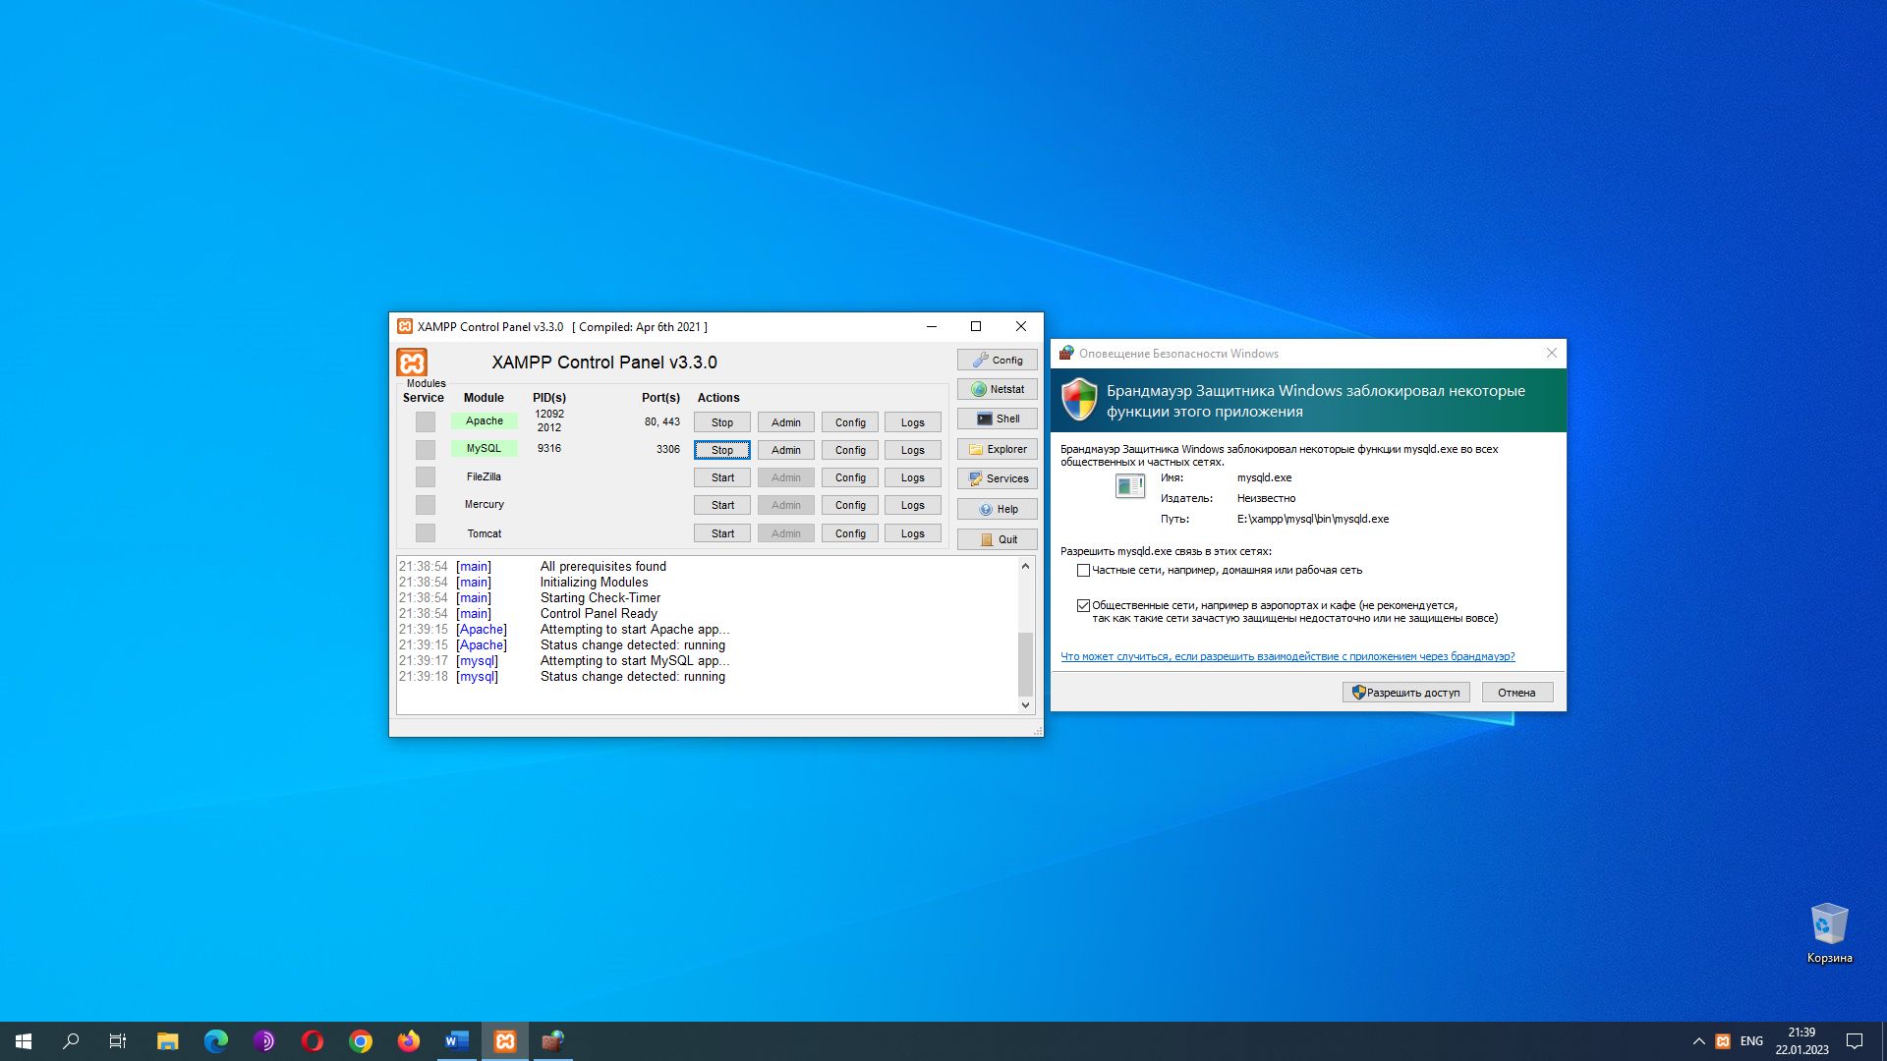Open Mercury Logs menu
The width and height of the screenshot is (1887, 1061).
click(x=913, y=505)
